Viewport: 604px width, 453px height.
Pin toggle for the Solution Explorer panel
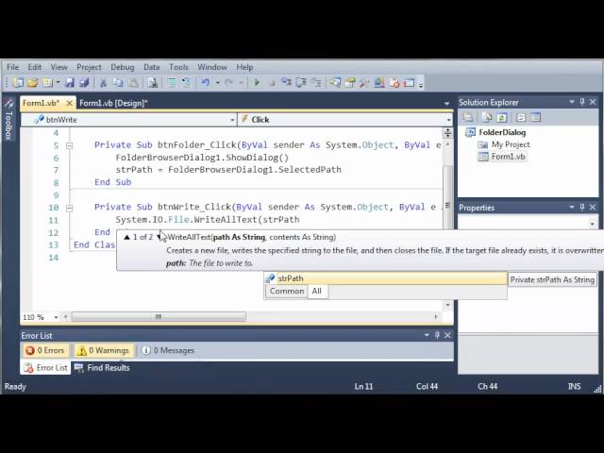[584, 102]
